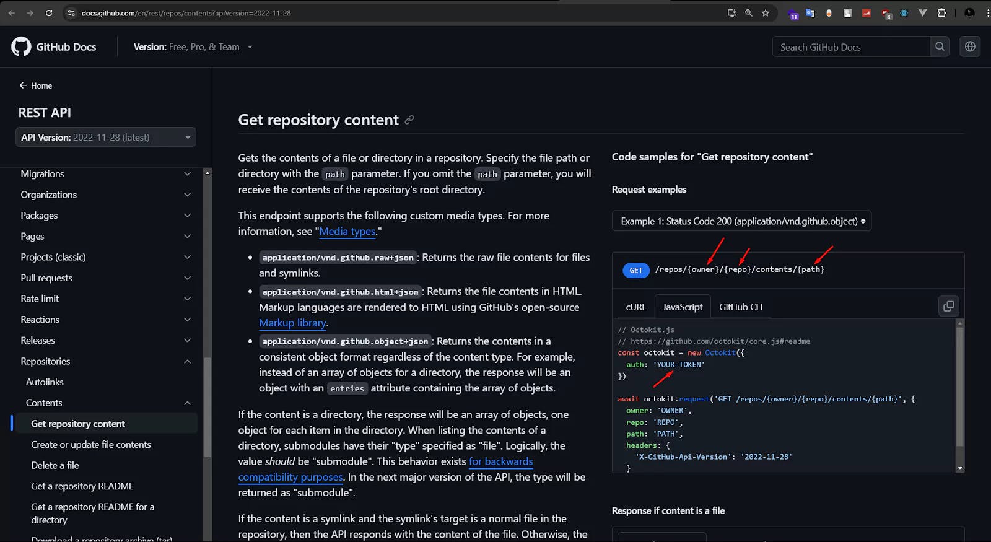This screenshot has height=542, width=991.
Task: Switch to the cURL code tab
Action: click(x=636, y=307)
